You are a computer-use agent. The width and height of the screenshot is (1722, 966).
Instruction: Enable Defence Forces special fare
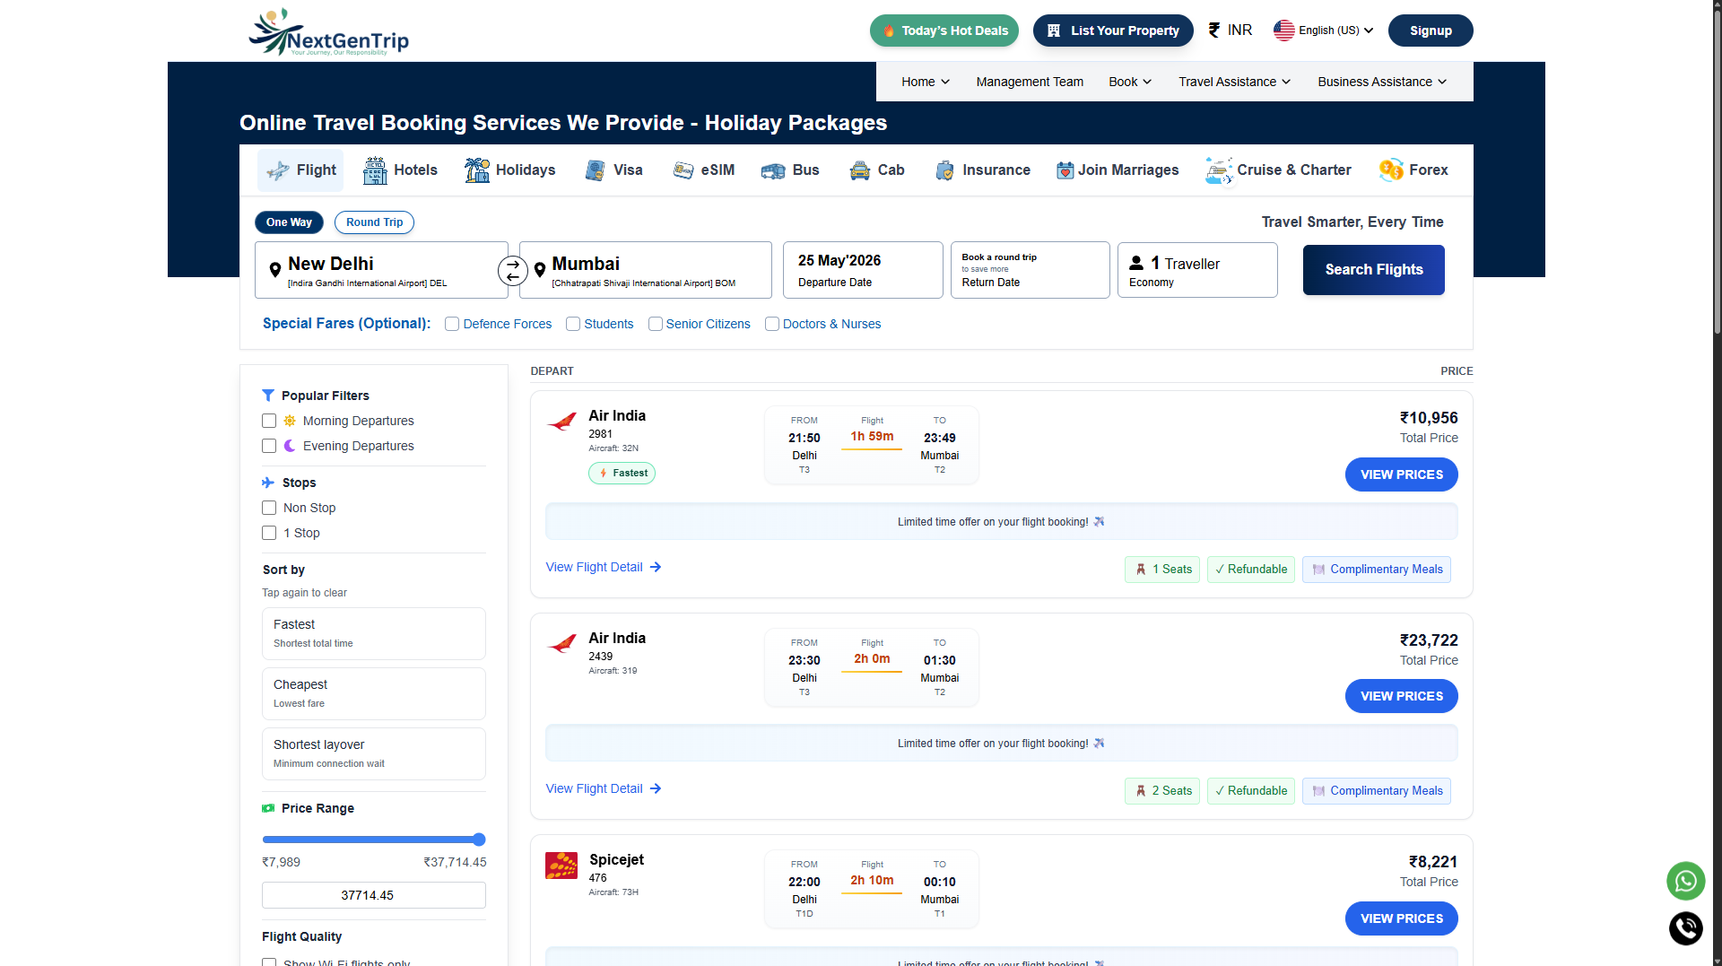pyautogui.click(x=452, y=324)
